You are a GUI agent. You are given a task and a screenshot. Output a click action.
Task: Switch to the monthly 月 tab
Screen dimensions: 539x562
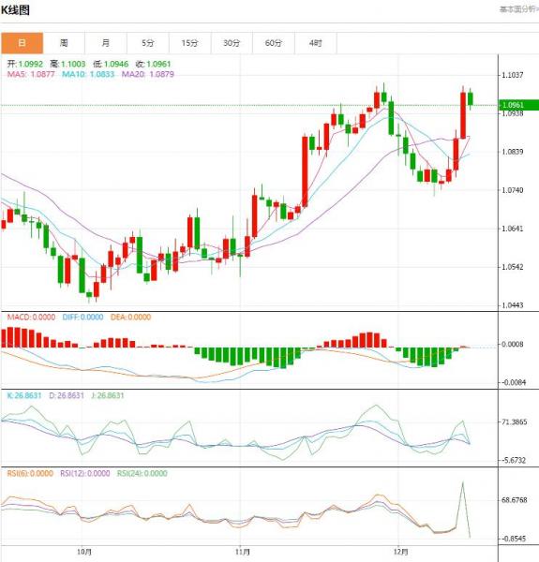click(106, 43)
